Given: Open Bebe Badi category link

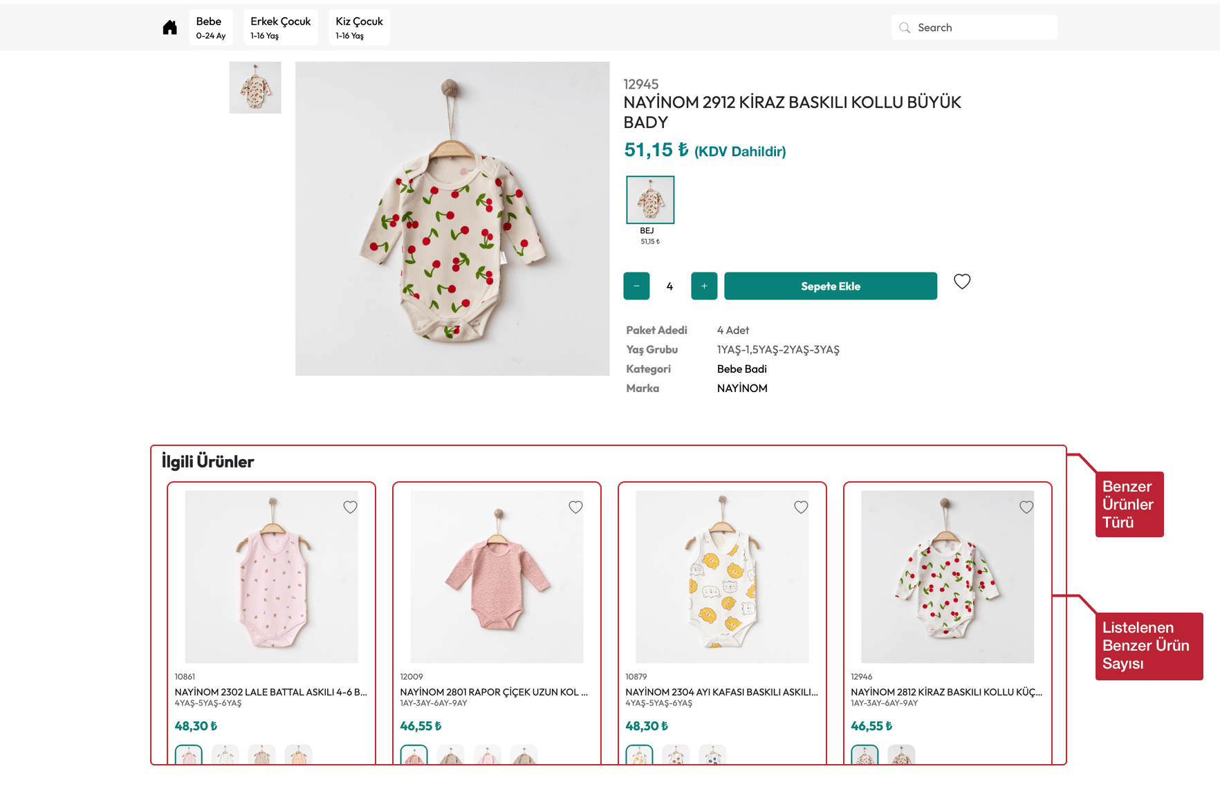Looking at the screenshot, I should pos(741,369).
